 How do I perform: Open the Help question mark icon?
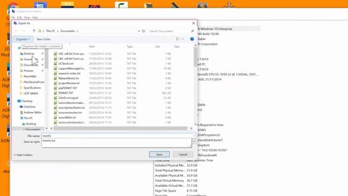pyautogui.click(x=192, y=39)
